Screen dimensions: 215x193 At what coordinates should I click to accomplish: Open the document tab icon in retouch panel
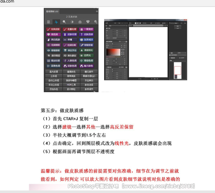(48, 22)
